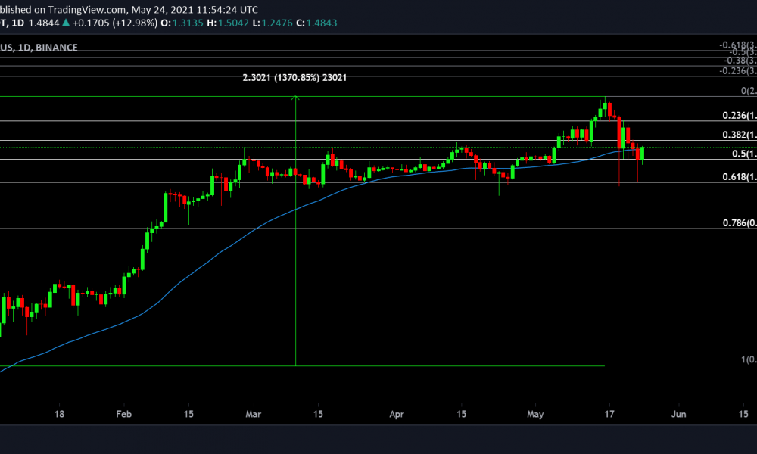Select the '0(2.' Fibonacci level label

(x=749, y=91)
